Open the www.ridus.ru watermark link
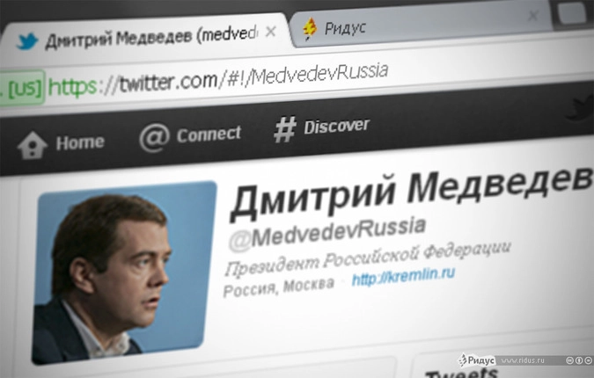Screen dimensions: 594x378 click(523, 360)
